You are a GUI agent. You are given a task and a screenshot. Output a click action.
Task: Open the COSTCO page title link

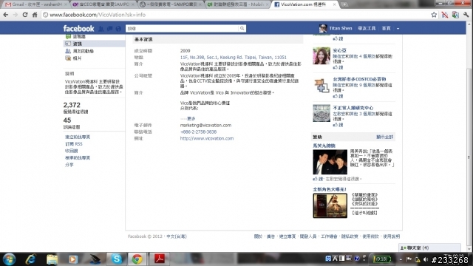359,79
